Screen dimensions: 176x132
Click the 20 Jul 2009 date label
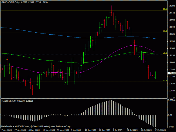(x=146, y=130)
